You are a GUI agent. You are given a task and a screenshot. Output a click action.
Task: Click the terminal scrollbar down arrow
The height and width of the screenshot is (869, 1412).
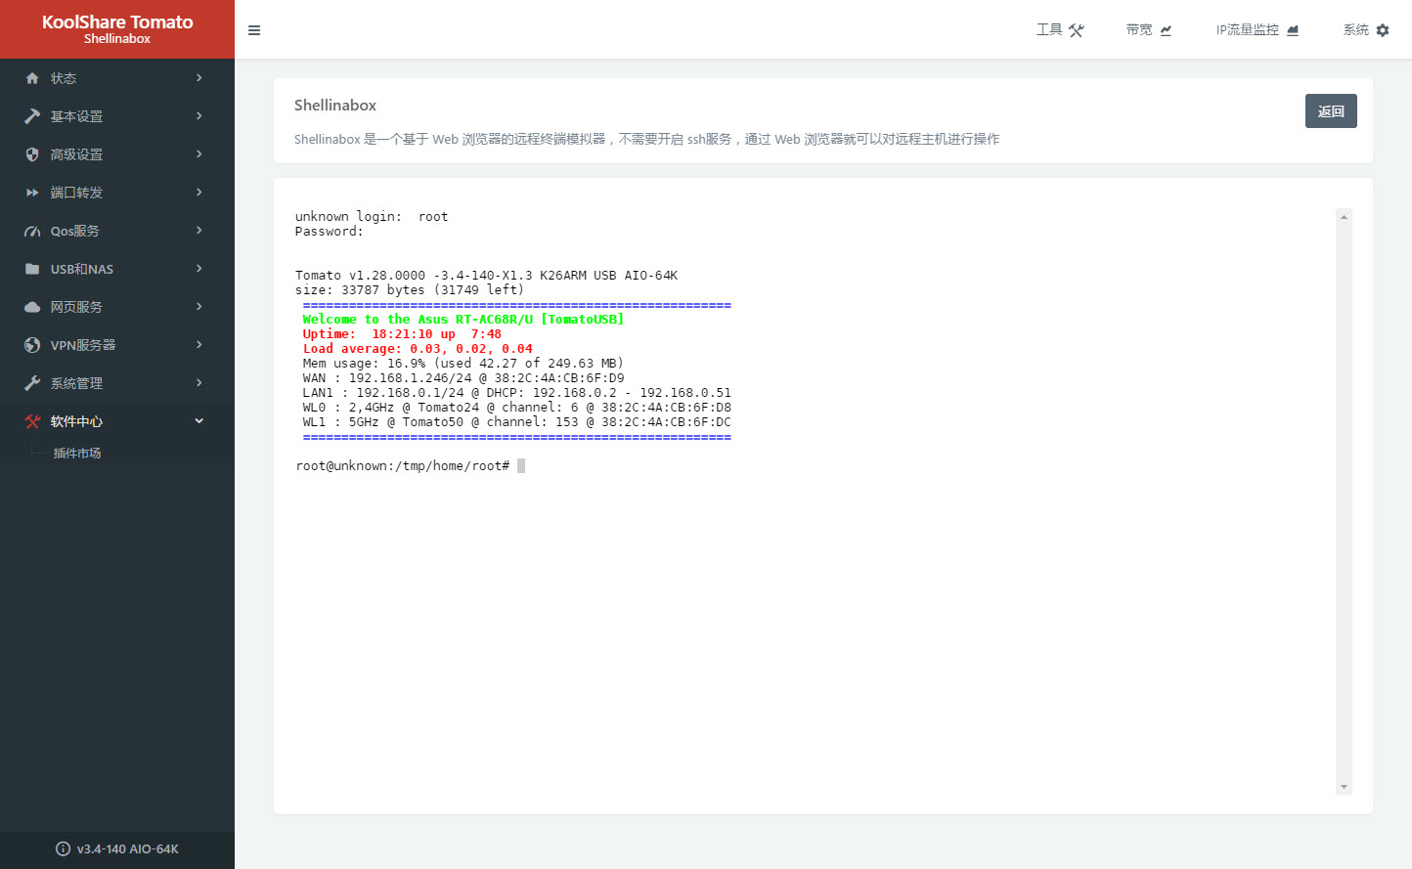click(1344, 787)
